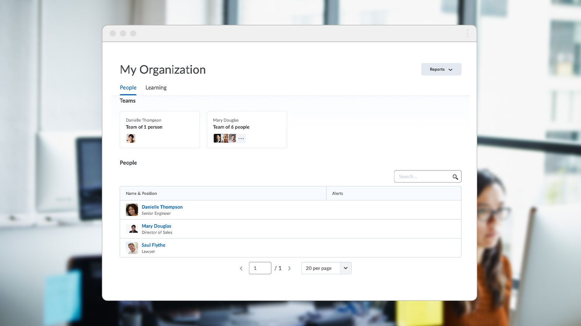Click Saul Flythe's profile photo in table

pos(132,248)
